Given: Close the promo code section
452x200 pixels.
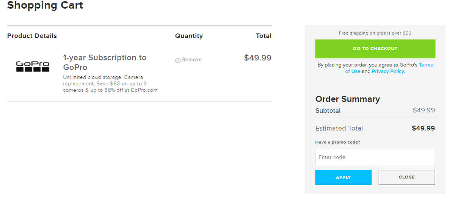Looking at the screenshot, I should pos(406,177).
